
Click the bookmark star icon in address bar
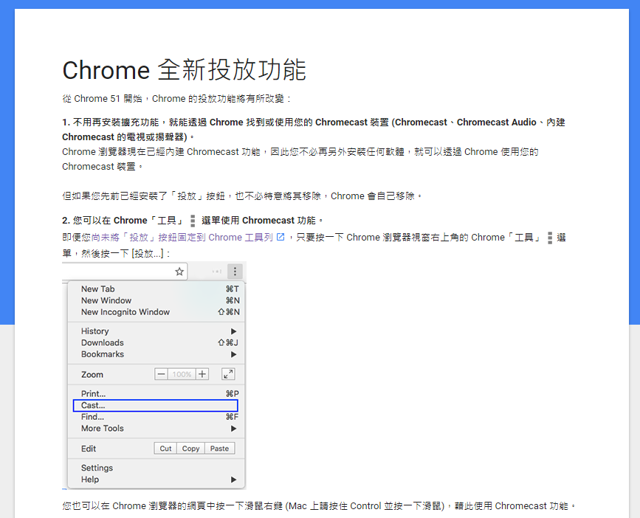click(x=179, y=272)
